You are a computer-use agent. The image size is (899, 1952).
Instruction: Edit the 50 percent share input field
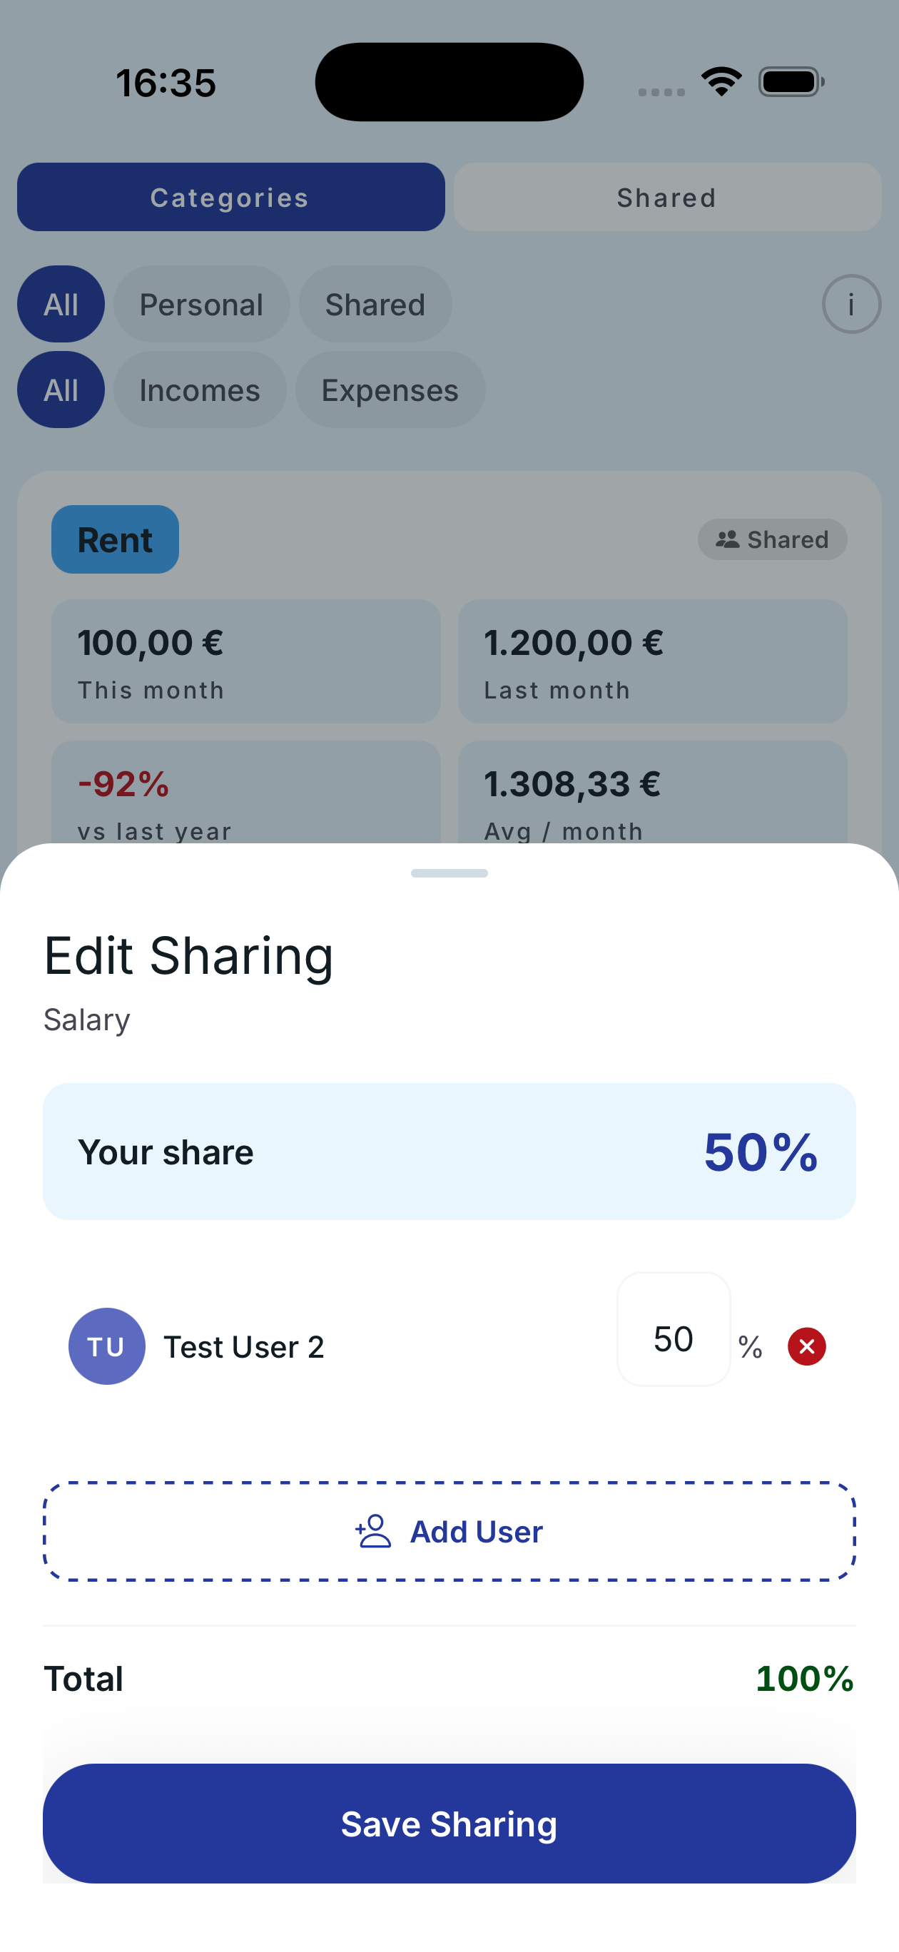673,1339
